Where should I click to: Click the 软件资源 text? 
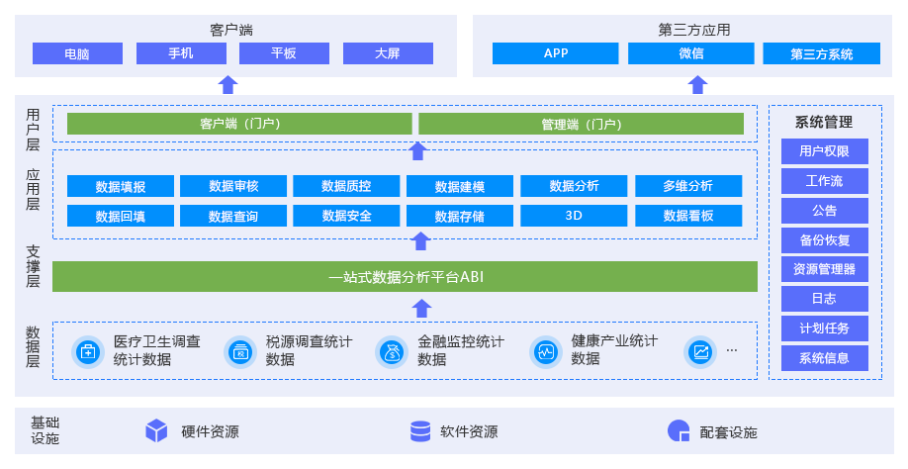coord(469,432)
